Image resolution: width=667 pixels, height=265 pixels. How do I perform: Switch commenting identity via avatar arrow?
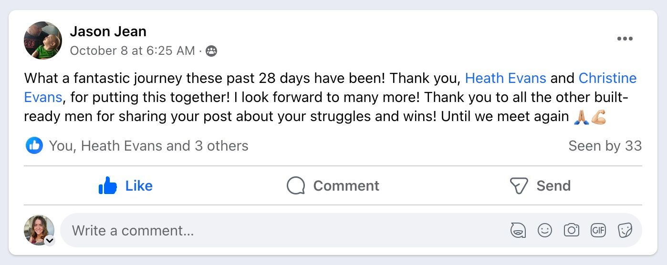(50, 241)
